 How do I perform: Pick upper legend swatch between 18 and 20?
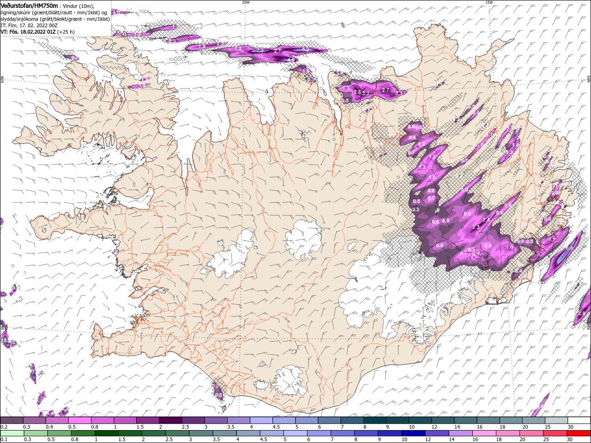[x=511, y=420]
